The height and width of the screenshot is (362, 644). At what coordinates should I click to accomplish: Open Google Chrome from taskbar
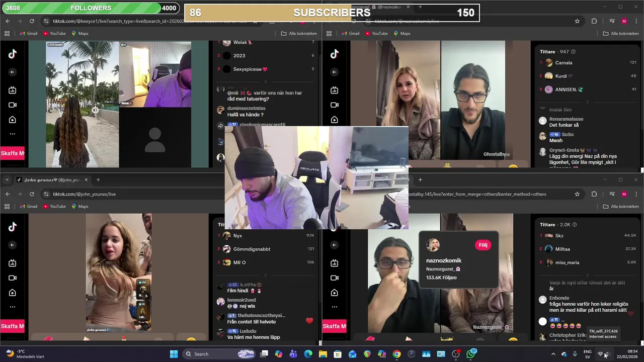(x=396, y=354)
